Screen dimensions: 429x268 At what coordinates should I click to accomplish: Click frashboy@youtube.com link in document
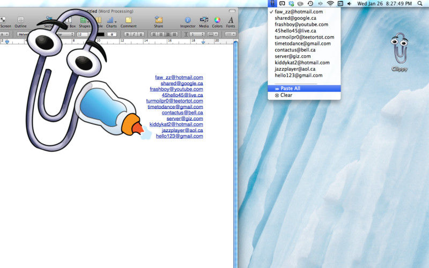tap(176, 89)
